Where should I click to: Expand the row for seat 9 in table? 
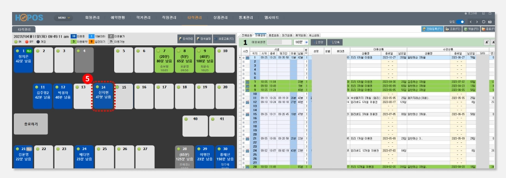(243, 90)
